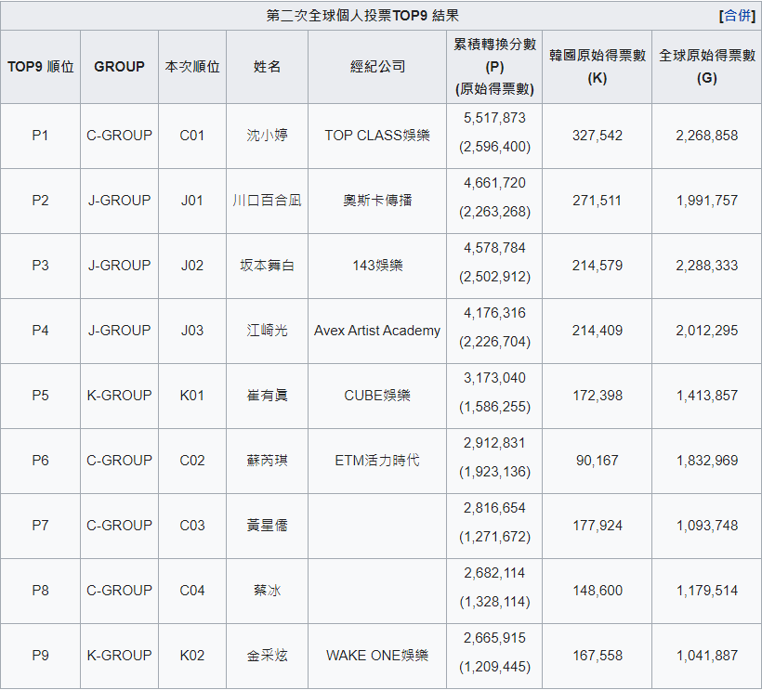Click Korean votes value 214,579
This screenshot has height=690, width=762.
[x=598, y=266]
